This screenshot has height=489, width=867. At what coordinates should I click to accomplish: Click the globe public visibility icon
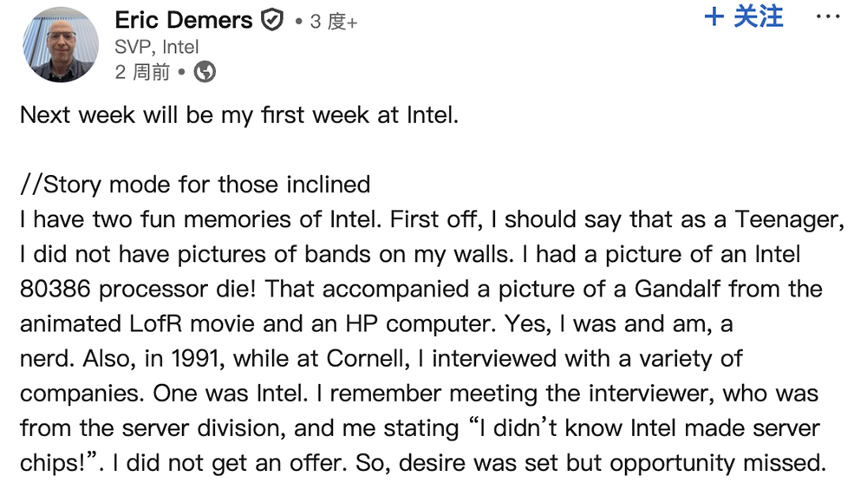[205, 72]
